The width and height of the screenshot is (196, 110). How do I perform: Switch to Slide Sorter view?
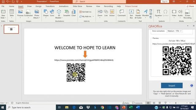click(x=154, y=103)
